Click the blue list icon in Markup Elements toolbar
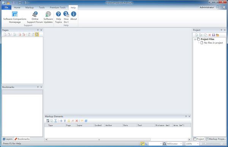228x147 pixels. (86, 121)
